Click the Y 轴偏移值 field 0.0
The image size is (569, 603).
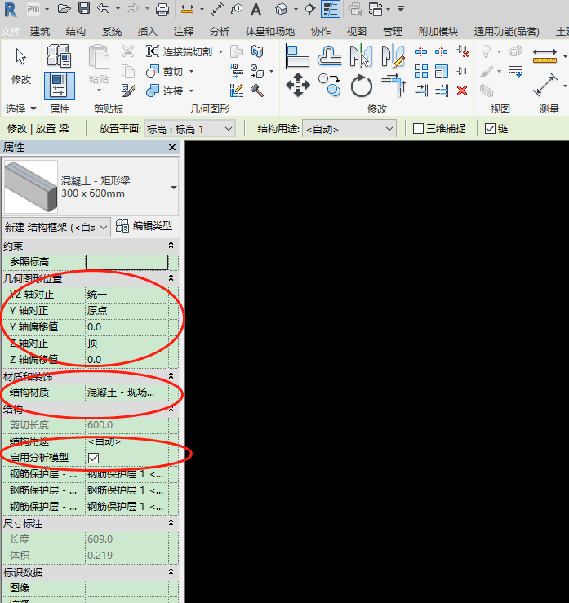[127, 327]
